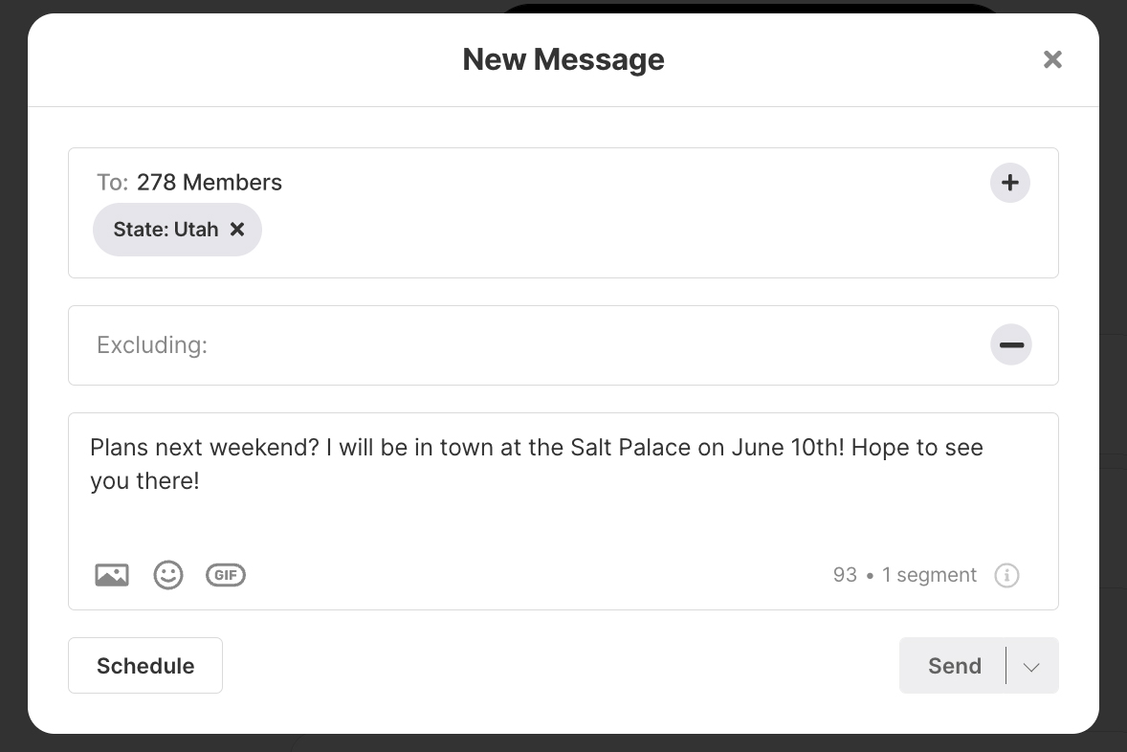Screen dimensions: 1127x752
Task: Click the 'Plans next weekend?' message text
Action: point(204,448)
